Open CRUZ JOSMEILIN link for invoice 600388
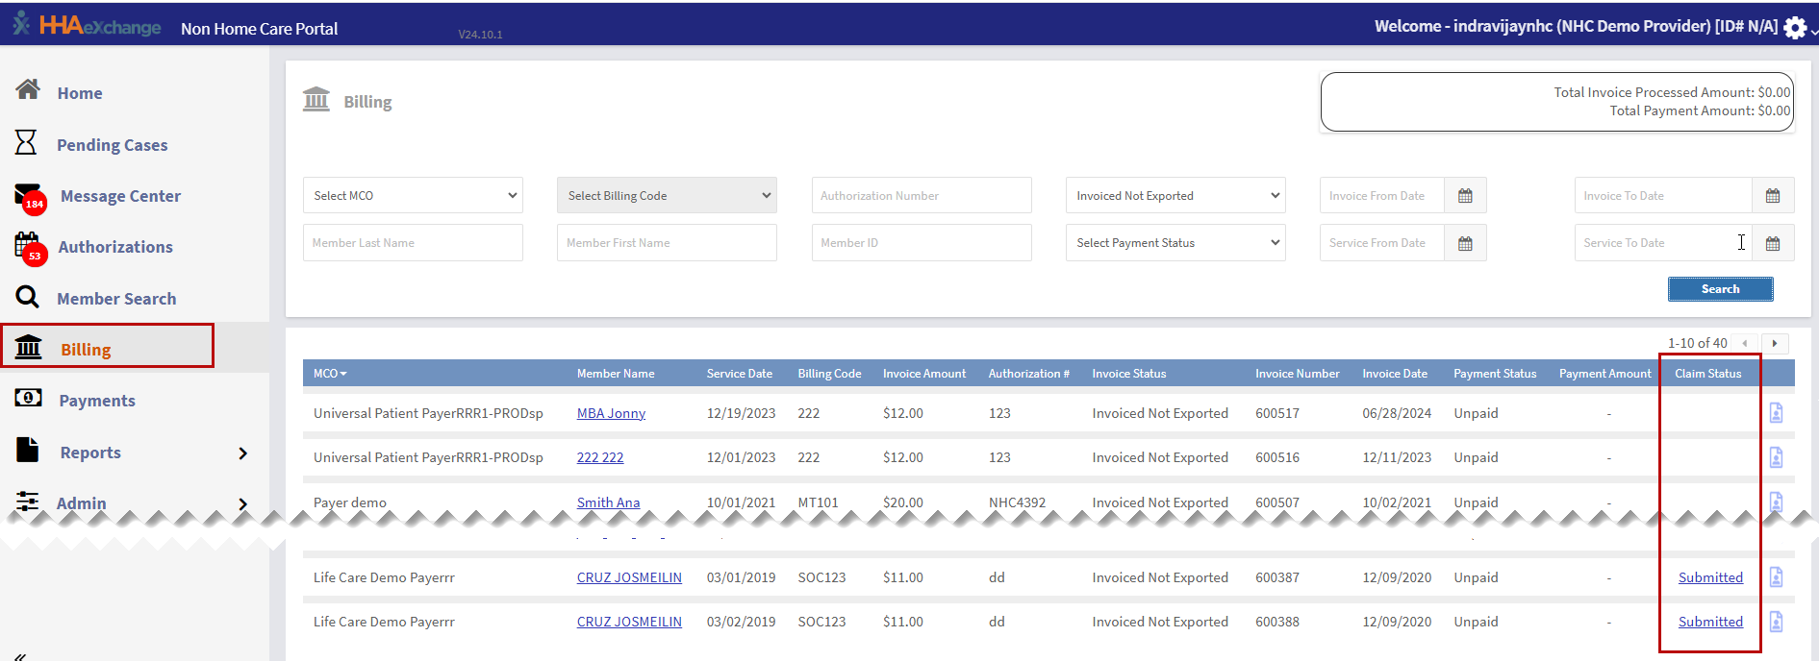The width and height of the screenshot is (1819, 661). click(x=629, y=622)
